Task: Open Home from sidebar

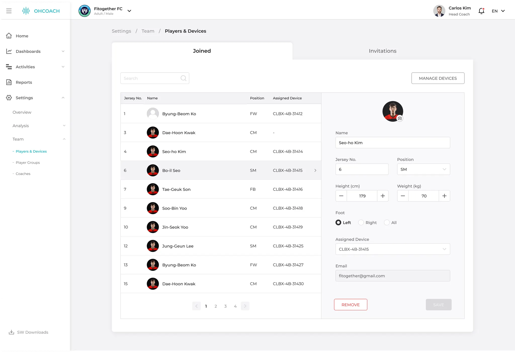Action: tap(22, 36)
